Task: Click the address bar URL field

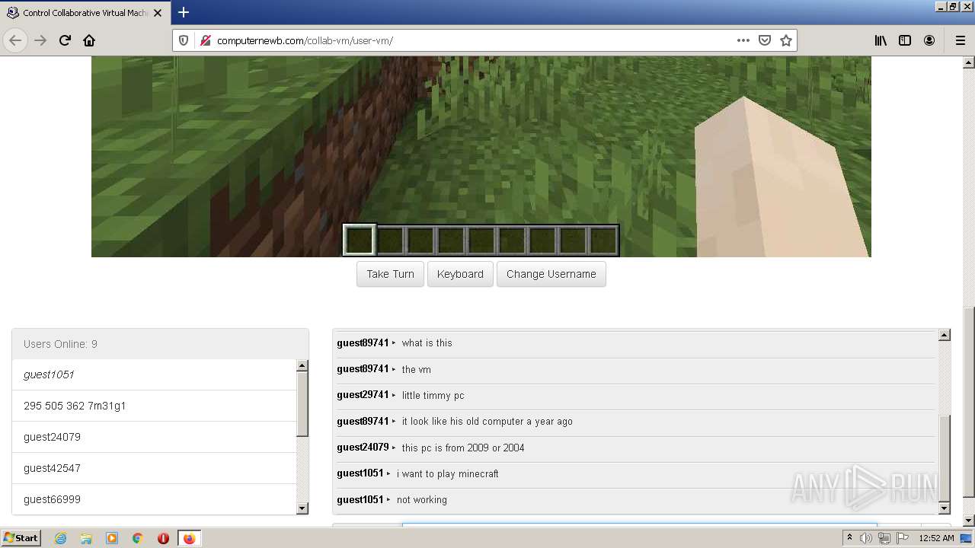Action: point(472,40)
